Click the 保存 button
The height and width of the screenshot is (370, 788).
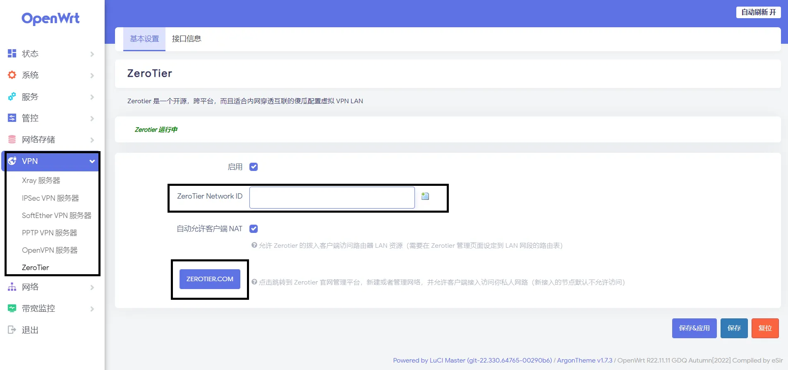coord(734,328)
